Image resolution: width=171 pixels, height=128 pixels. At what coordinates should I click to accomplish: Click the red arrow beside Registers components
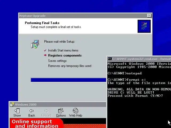click(45, 55)
